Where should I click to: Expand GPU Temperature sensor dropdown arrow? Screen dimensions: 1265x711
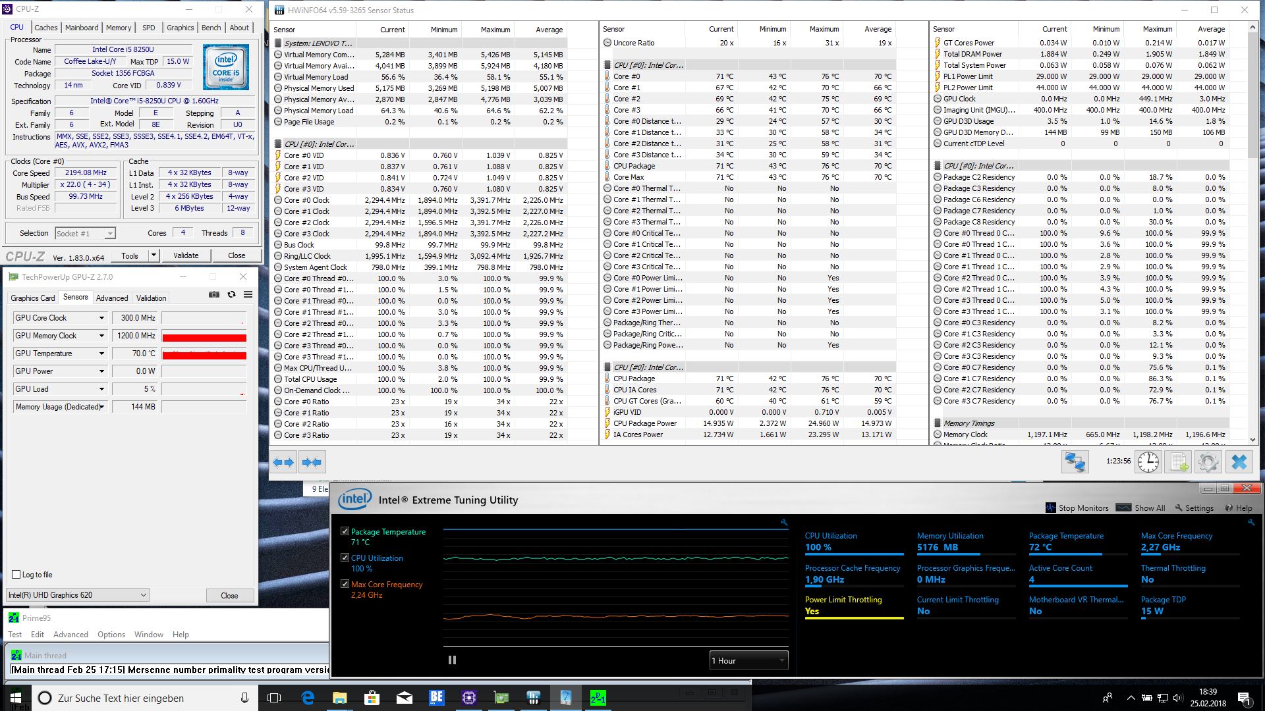[101, 354]
